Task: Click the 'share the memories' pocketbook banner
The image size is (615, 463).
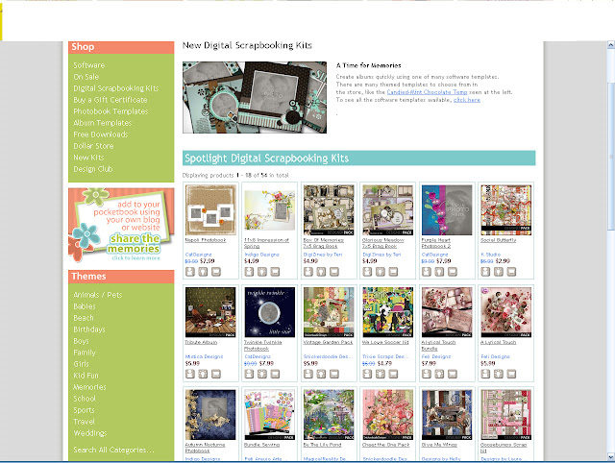Action: (x=121, y=225)
